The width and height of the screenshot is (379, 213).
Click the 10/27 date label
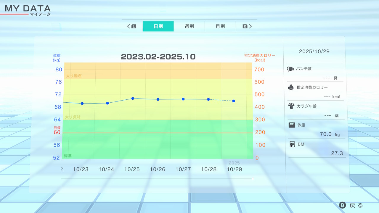(x=183, y=170)
